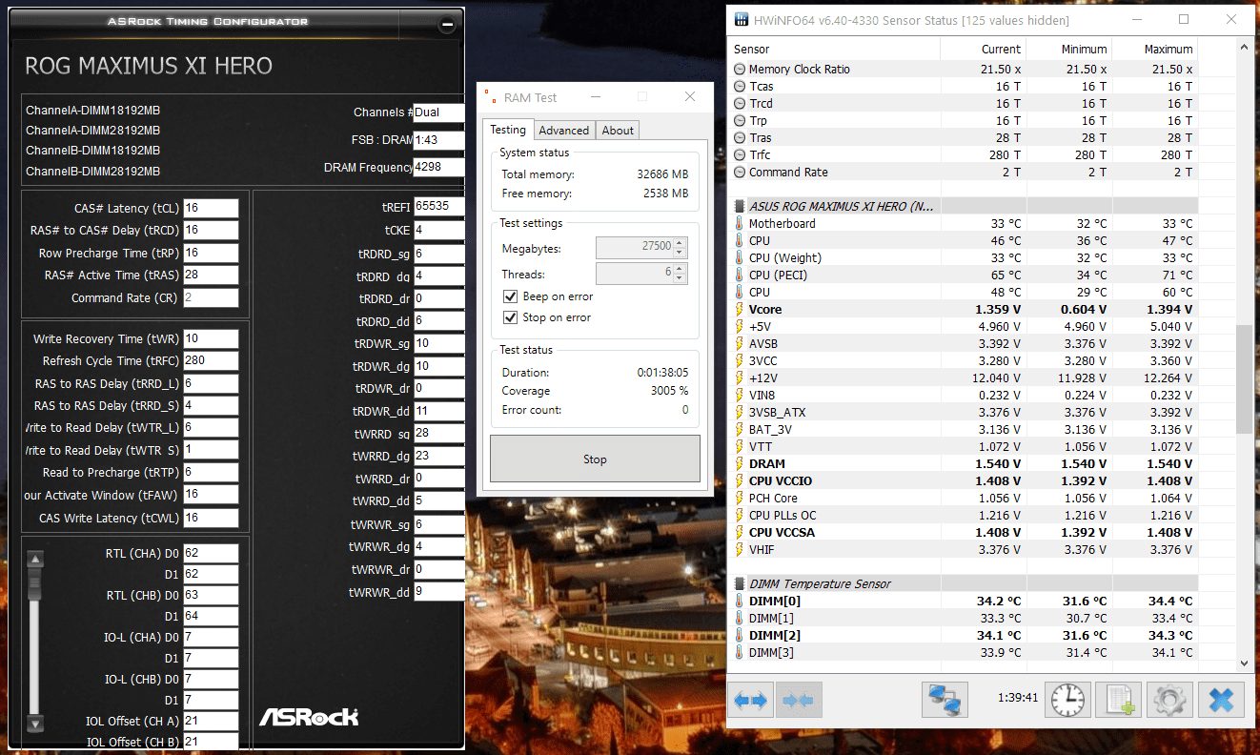Click the DIMM Temperature Sensor group icon
Image resolution: width=1260 pixels, height=755 pixels.
click(x=740, y=584)
